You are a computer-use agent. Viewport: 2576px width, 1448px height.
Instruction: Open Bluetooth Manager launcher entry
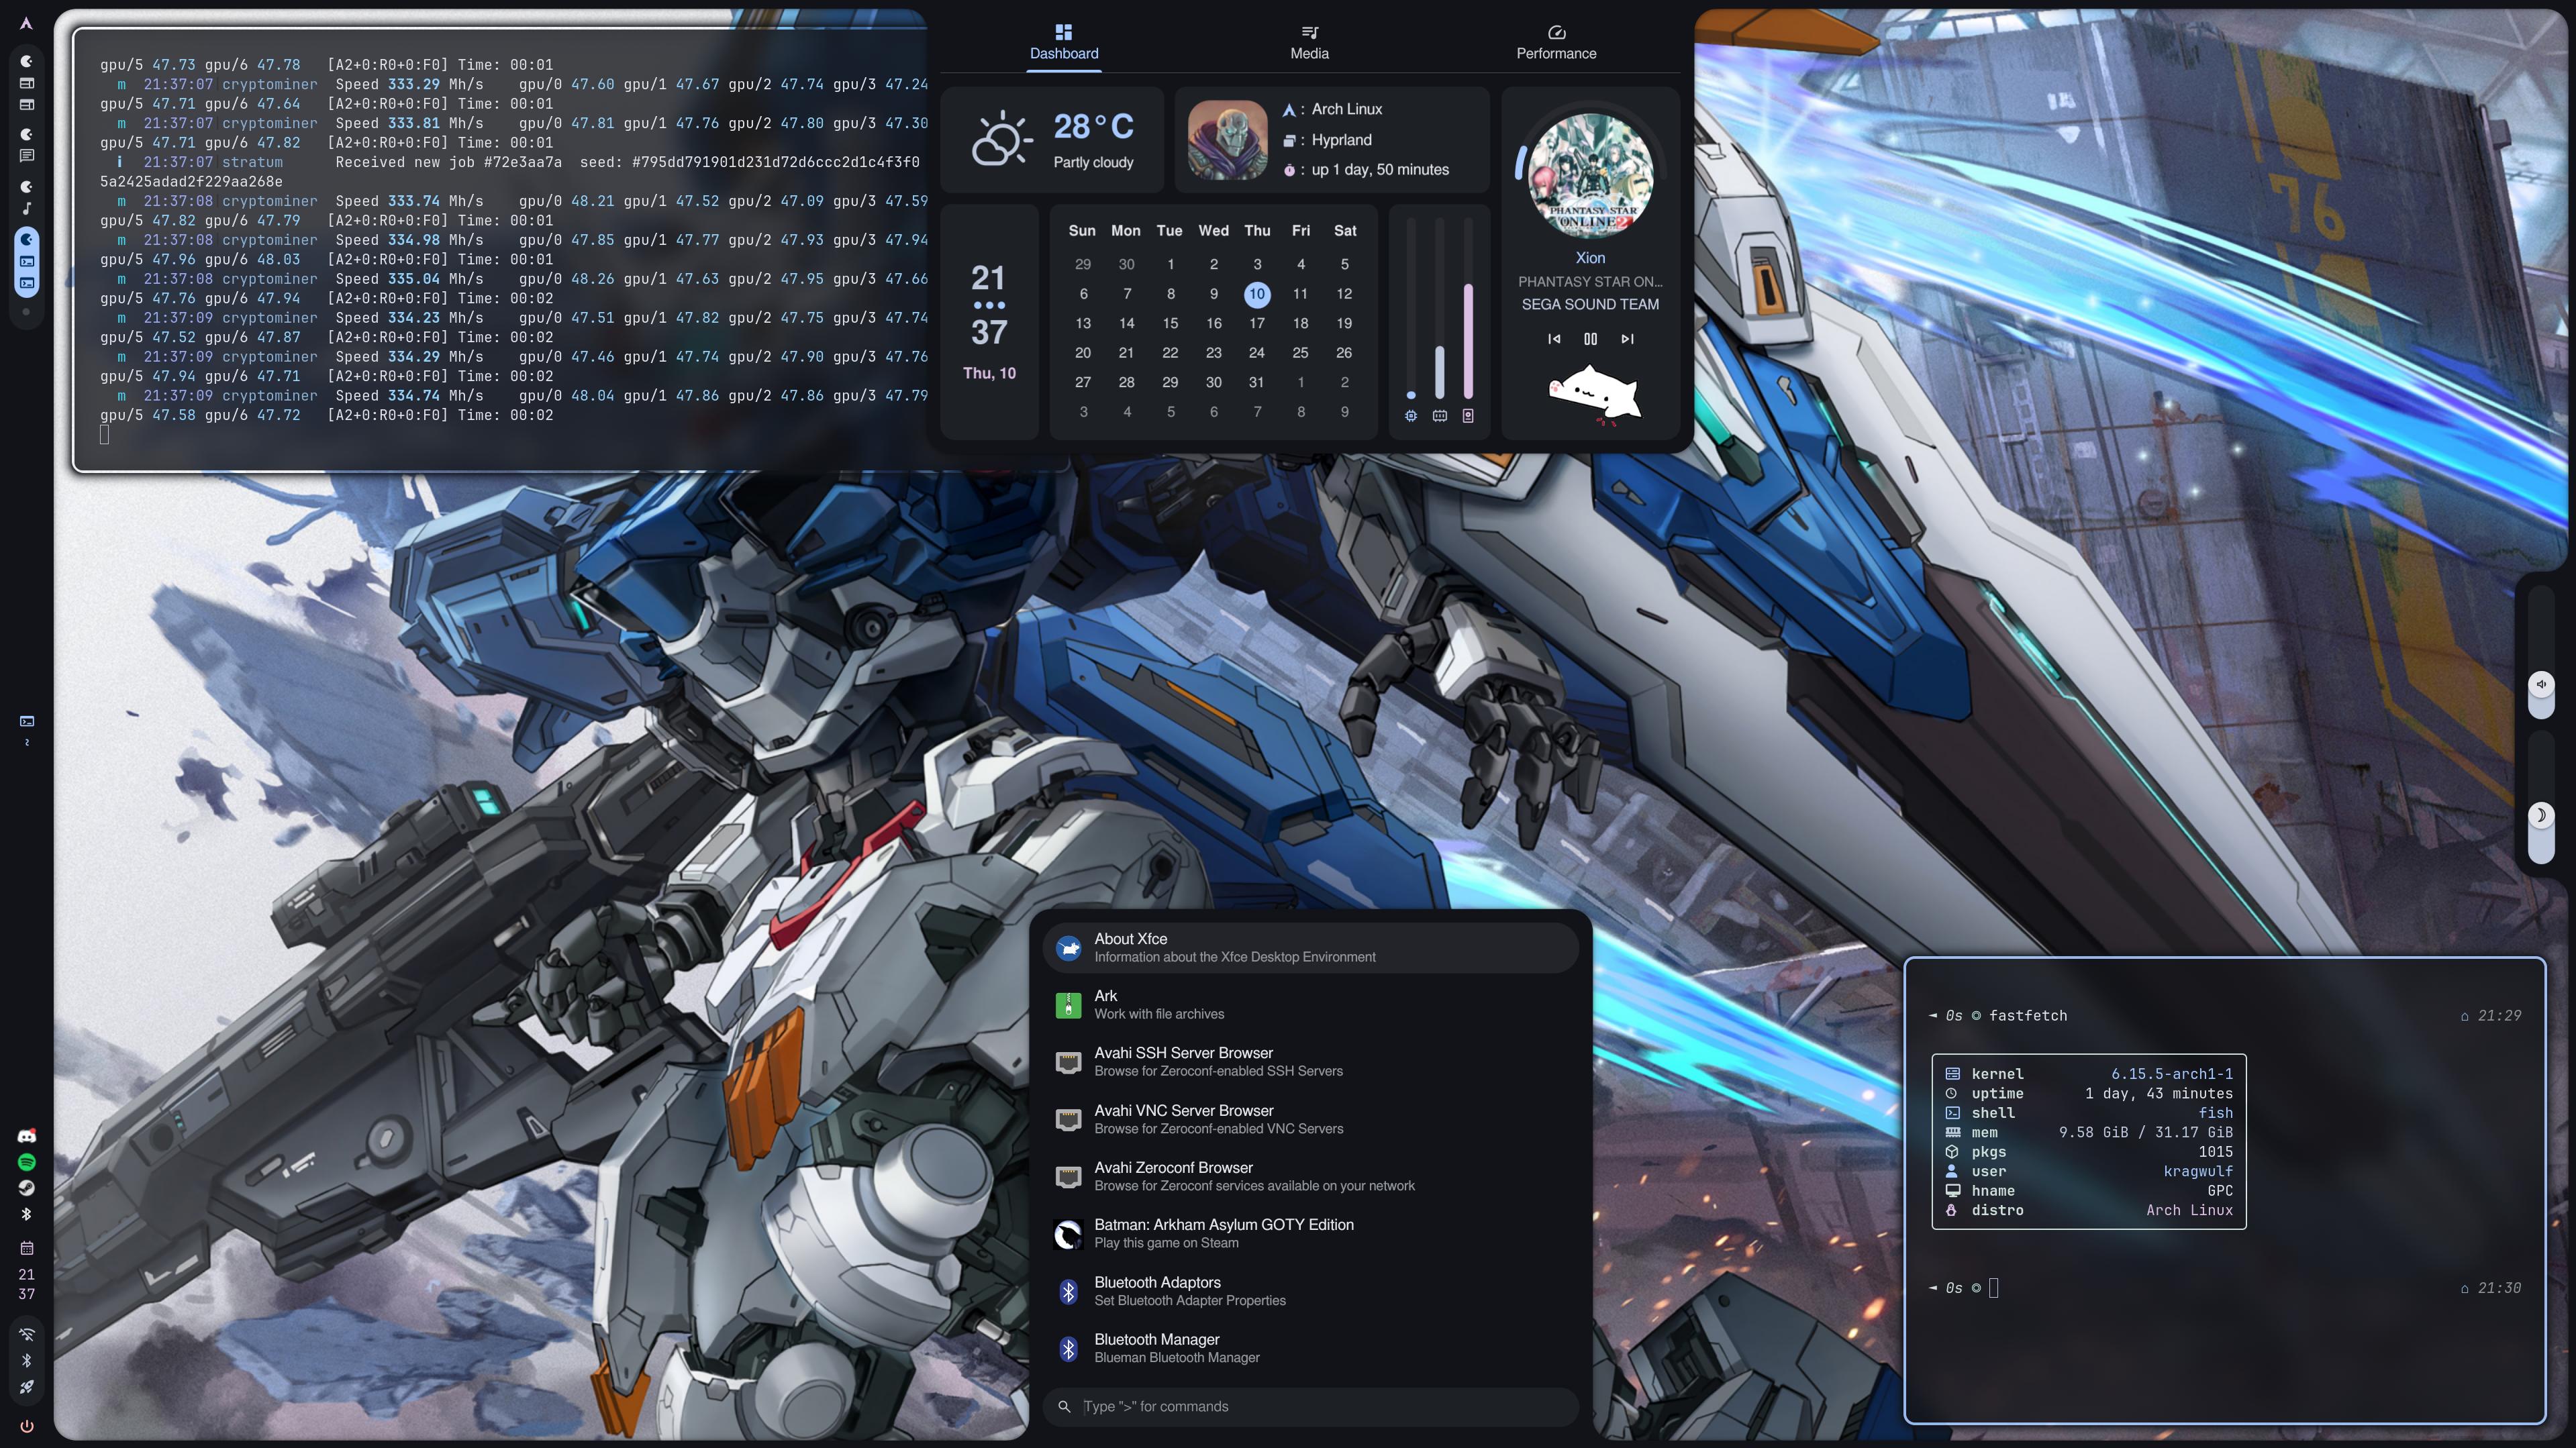coord(1310,1348)
